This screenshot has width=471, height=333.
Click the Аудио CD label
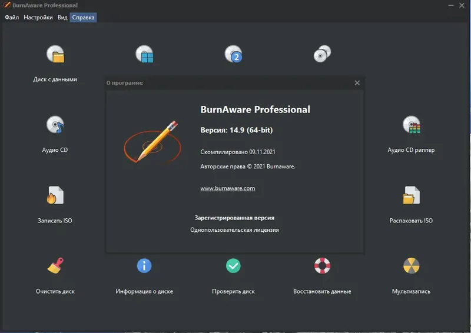coord(55,150)
